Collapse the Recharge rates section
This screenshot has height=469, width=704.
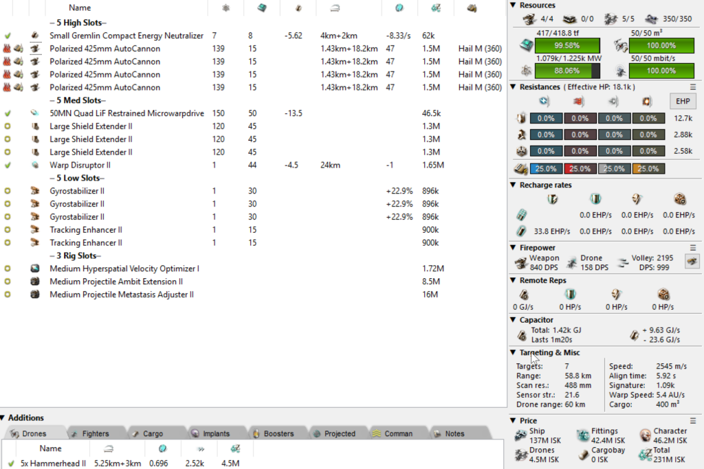pos(514,185)
